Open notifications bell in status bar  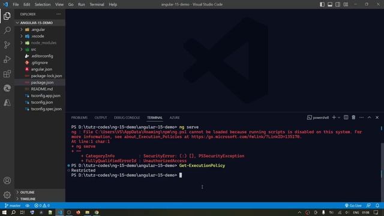[377, 205]
